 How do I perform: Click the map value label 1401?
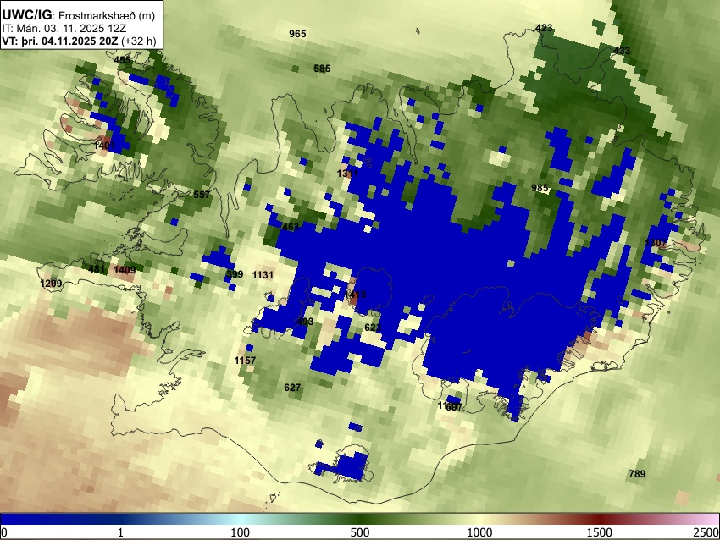[x=104, y=146]
